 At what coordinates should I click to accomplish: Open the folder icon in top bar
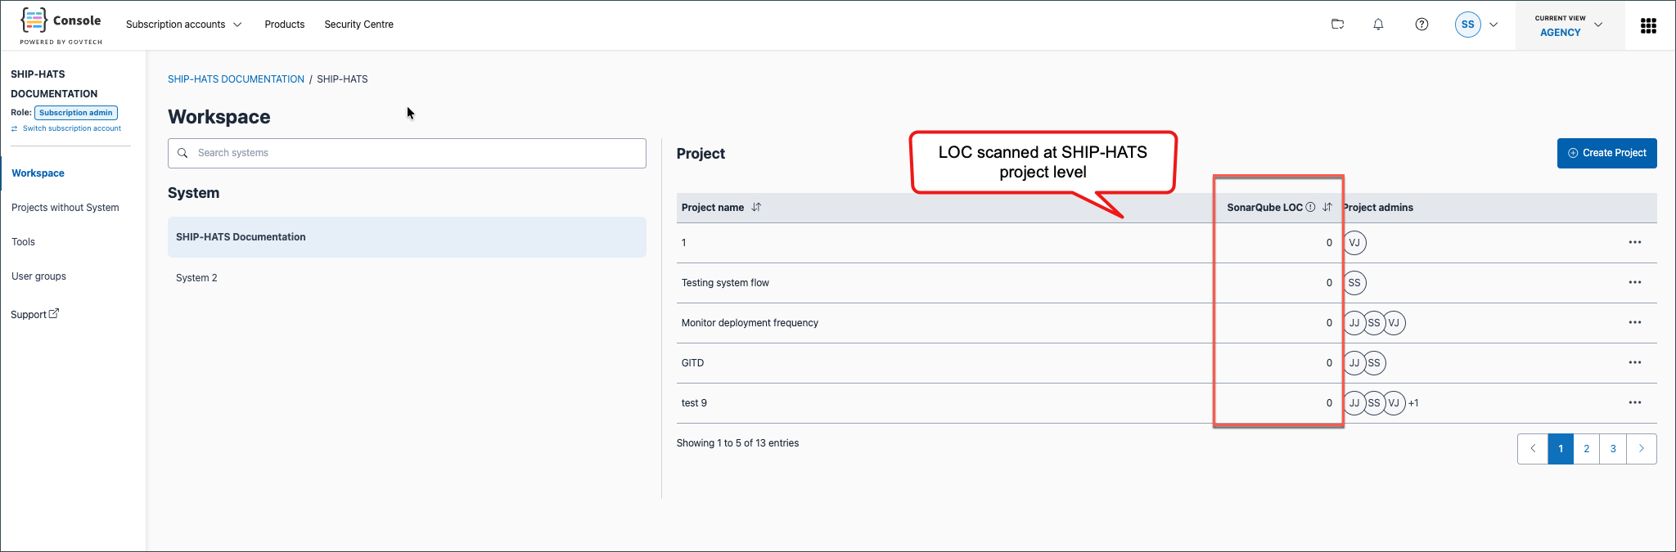(x=1338, y=25)
